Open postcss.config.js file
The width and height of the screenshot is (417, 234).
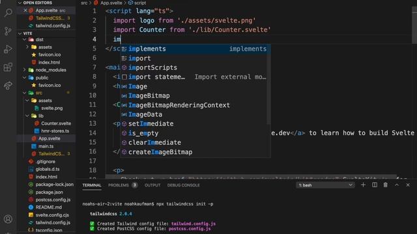coord(53,200)
